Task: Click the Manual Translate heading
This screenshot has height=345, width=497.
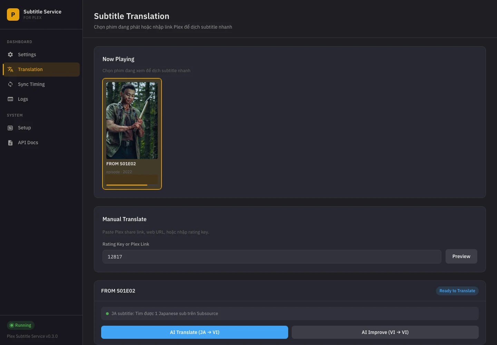Action: pyautogui.click(x=125, y=219)
